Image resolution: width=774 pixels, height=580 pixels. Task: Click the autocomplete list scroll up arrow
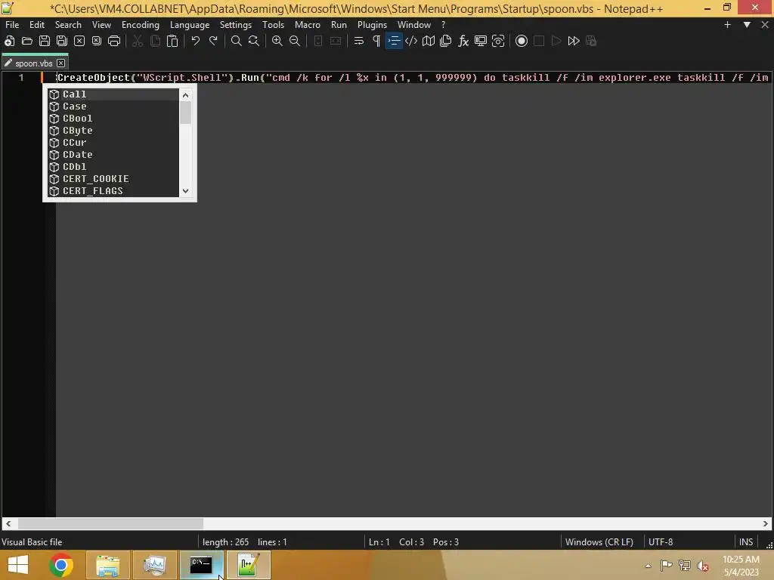click(186, 95)
